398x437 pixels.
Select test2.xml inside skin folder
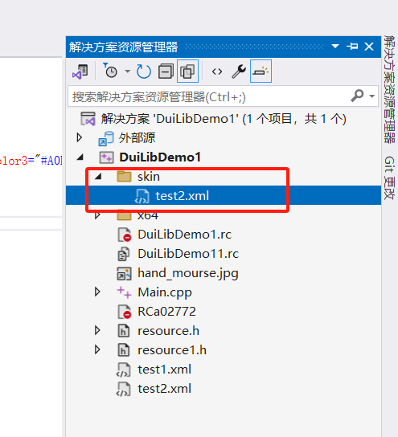[x=183, y=196]
